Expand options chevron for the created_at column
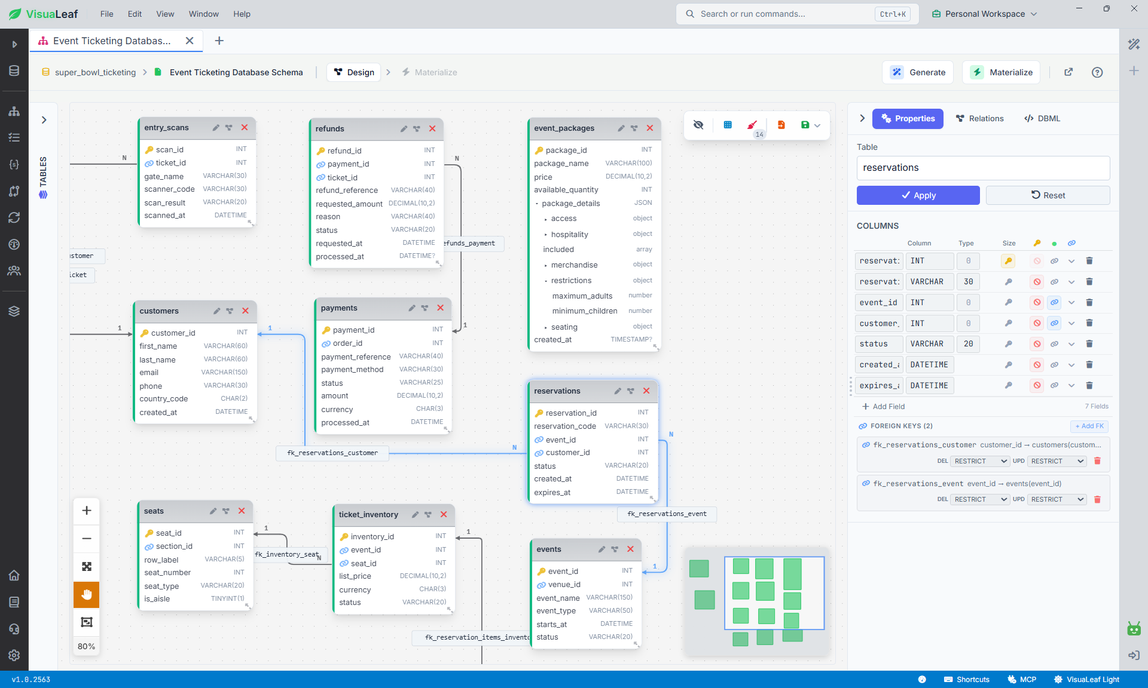The image size is (1148, 688). (x=1071, y=365)
